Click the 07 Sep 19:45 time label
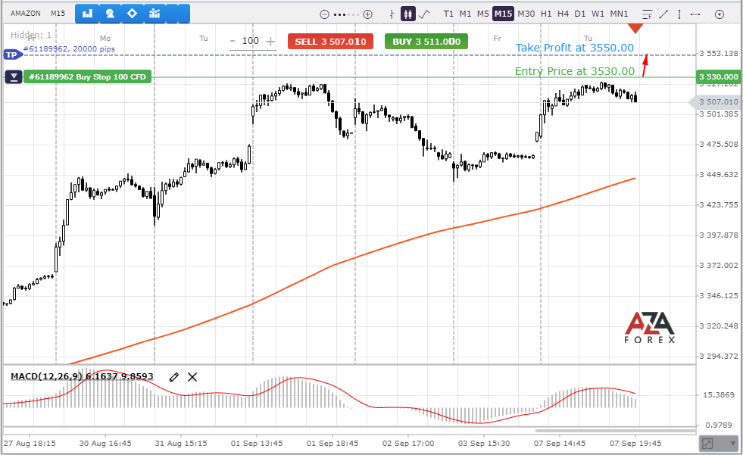743x455 pixels. (x=635, y=444)
